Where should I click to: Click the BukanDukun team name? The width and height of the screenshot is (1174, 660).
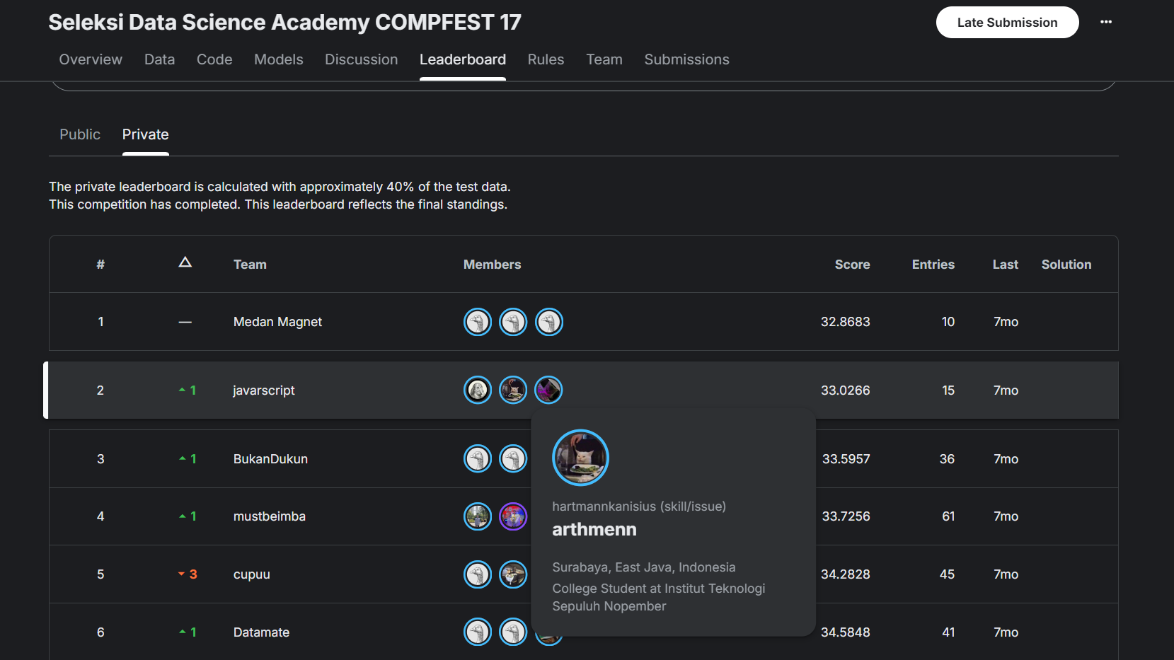pyautogui.click(x=270, y=459)
